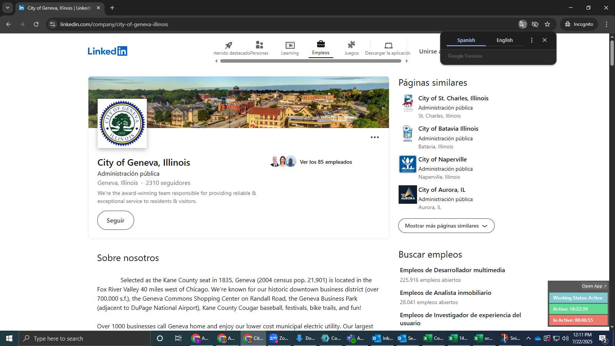Click the City of Geneva seal logo
Image resolution: width=615 pixels, height=346 pixels.
coord(122,123)
